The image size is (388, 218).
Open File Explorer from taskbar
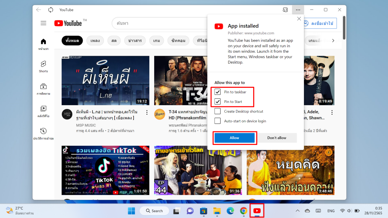(x=217, y=211)
